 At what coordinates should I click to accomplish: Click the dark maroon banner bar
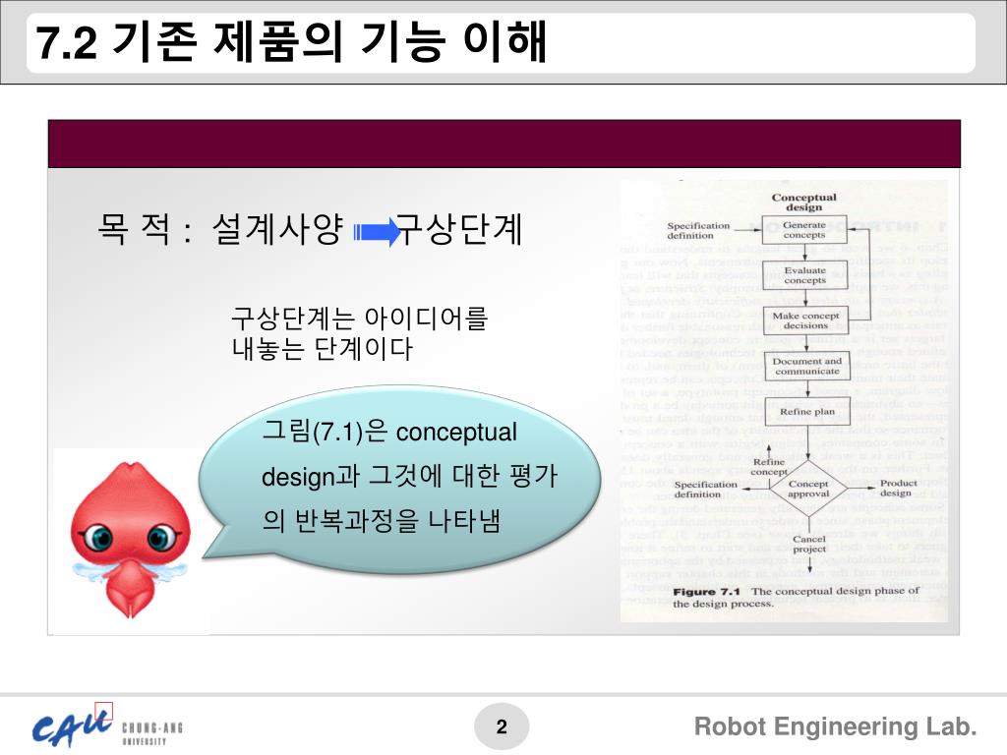[x=504, y=144]
